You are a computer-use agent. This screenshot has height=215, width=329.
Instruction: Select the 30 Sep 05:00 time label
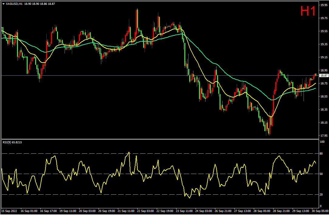click(320, 211)
